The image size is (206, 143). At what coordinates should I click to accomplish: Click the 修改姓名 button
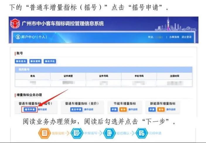click(21, 61)
